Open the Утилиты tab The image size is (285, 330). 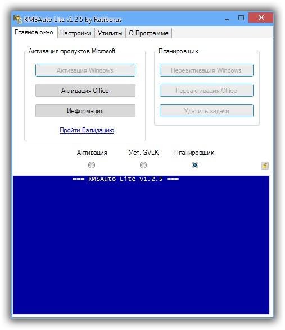[x=110, y=33]
